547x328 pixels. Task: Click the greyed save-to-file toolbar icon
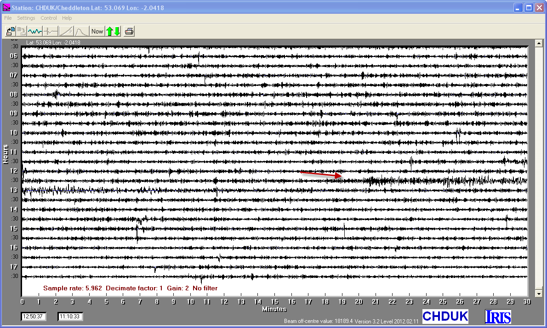click(x=22, y=31)
